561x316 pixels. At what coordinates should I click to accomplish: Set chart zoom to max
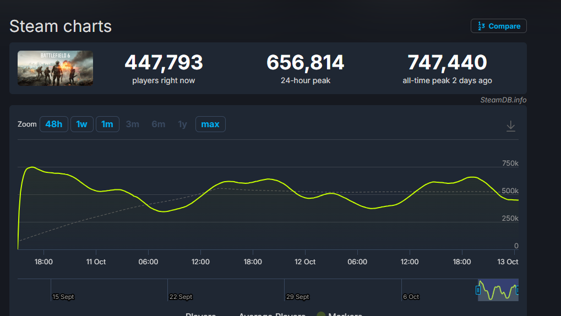coord(210,124)
